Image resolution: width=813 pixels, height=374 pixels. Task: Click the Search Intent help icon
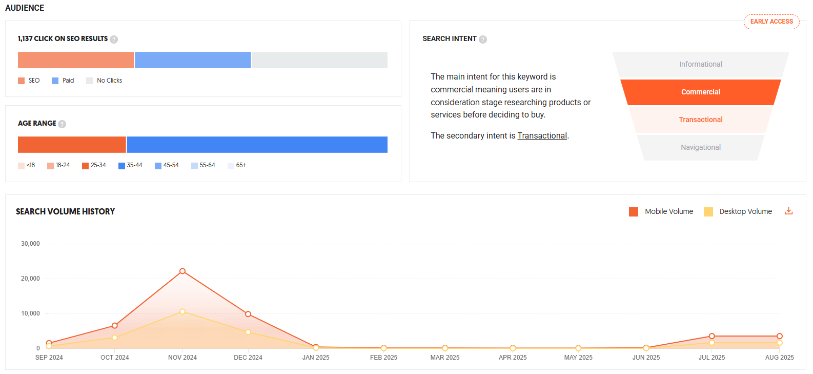click(483, 40)
